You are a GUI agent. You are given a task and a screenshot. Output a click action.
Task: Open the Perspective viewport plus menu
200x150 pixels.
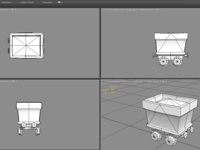tap(105, 81)
